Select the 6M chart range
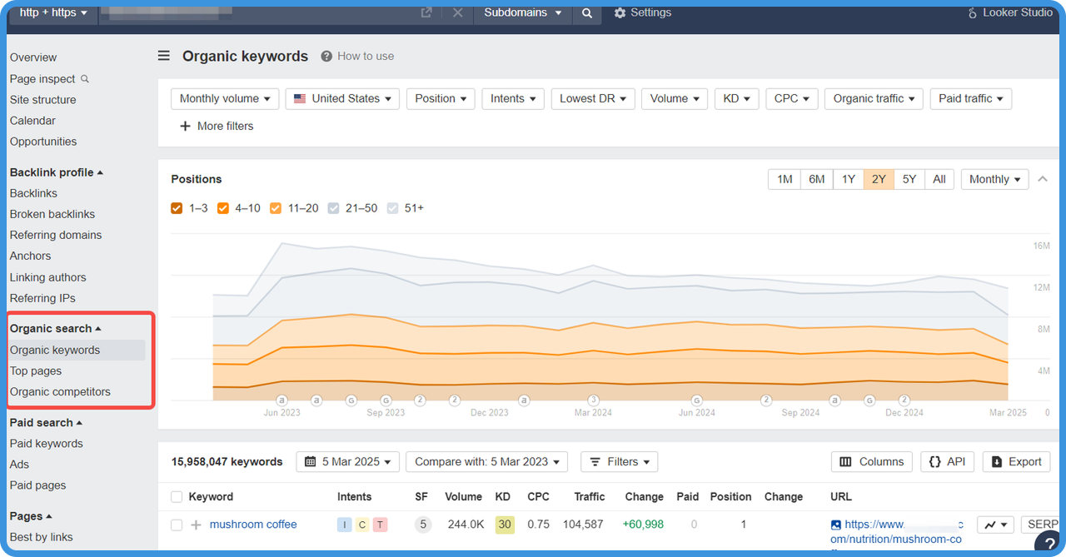The width and height of the screenshot is (1066, 557). click(x=816, y=179)
